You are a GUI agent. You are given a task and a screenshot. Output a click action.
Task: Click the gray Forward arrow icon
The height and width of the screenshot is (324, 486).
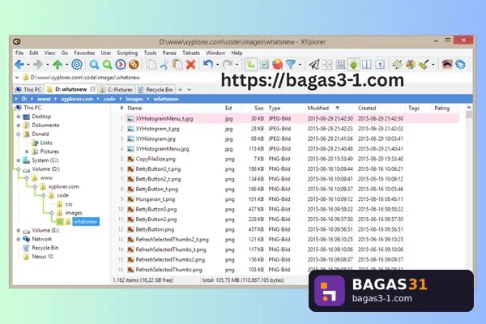(x=38, y=65)
